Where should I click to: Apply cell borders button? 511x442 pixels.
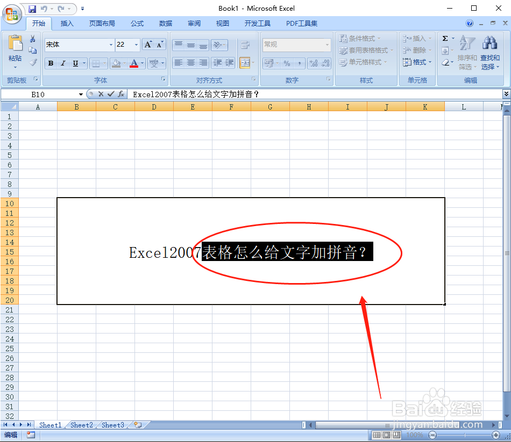96,63
